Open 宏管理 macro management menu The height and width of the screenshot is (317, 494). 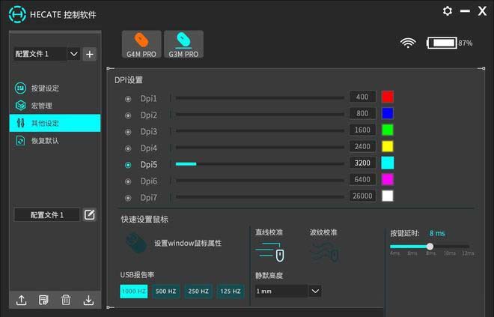coord(55,106)
